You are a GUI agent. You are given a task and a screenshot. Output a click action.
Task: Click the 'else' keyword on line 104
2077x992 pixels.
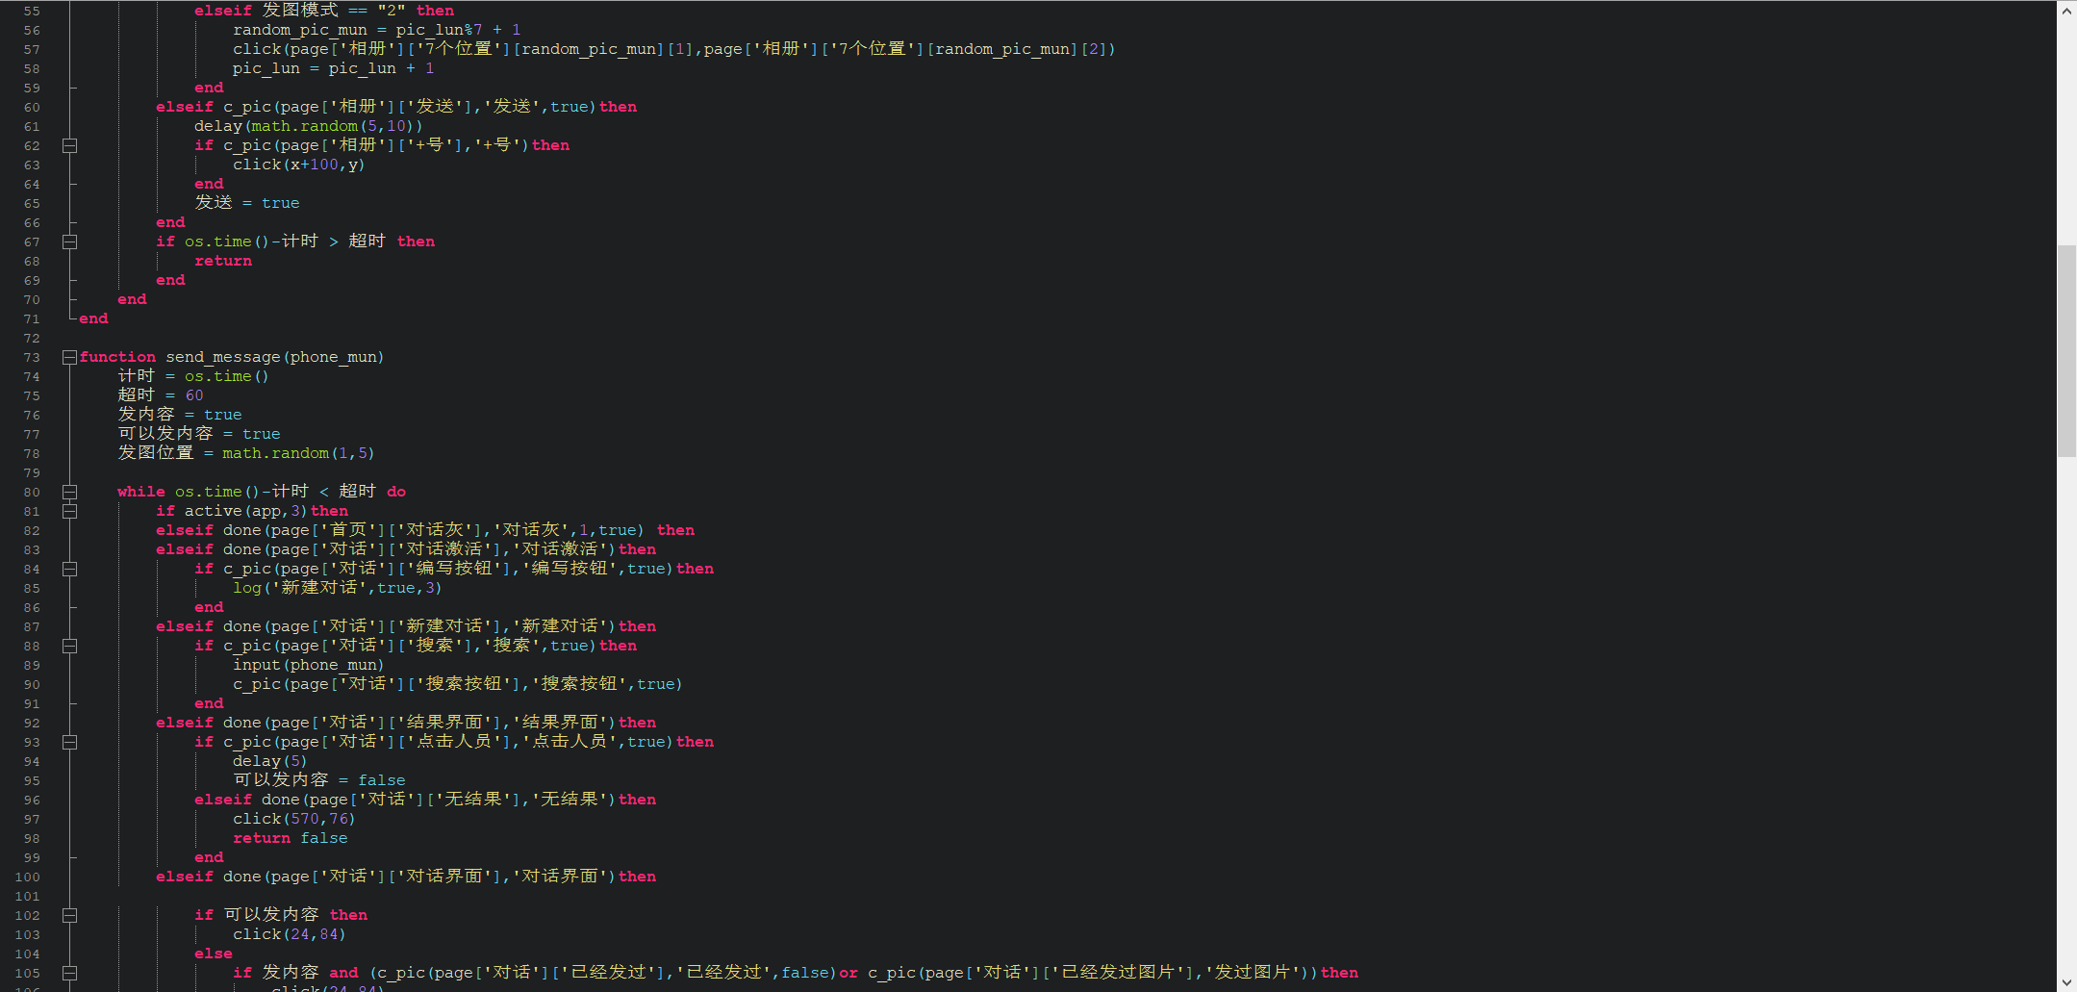[x=214, y=954]
